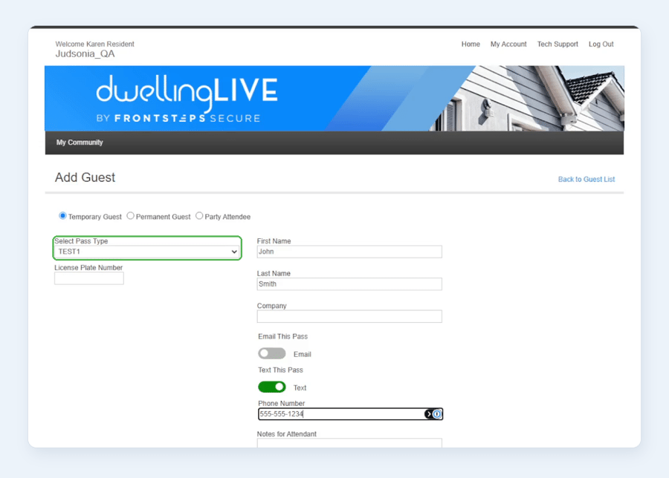Click the Last Name field containing Smith
Viewport: 669px width, 478px height.
(x=349, y=284)
